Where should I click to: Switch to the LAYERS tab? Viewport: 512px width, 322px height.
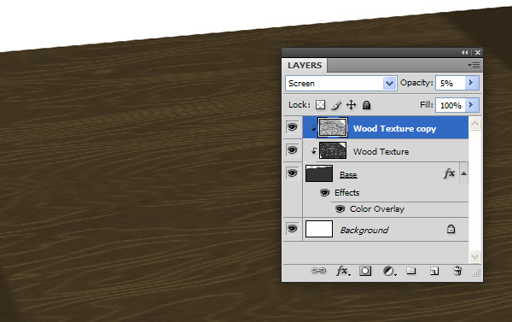tap(305, 66)
